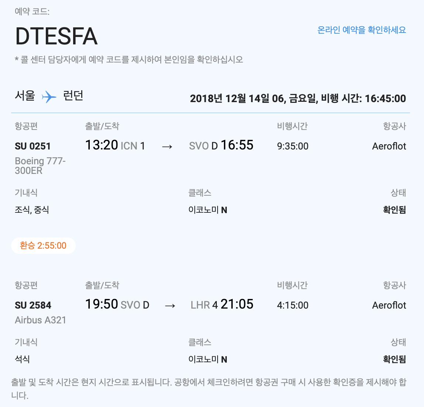Click the Boeing 777-300ER aircraft text

[40, 165]
